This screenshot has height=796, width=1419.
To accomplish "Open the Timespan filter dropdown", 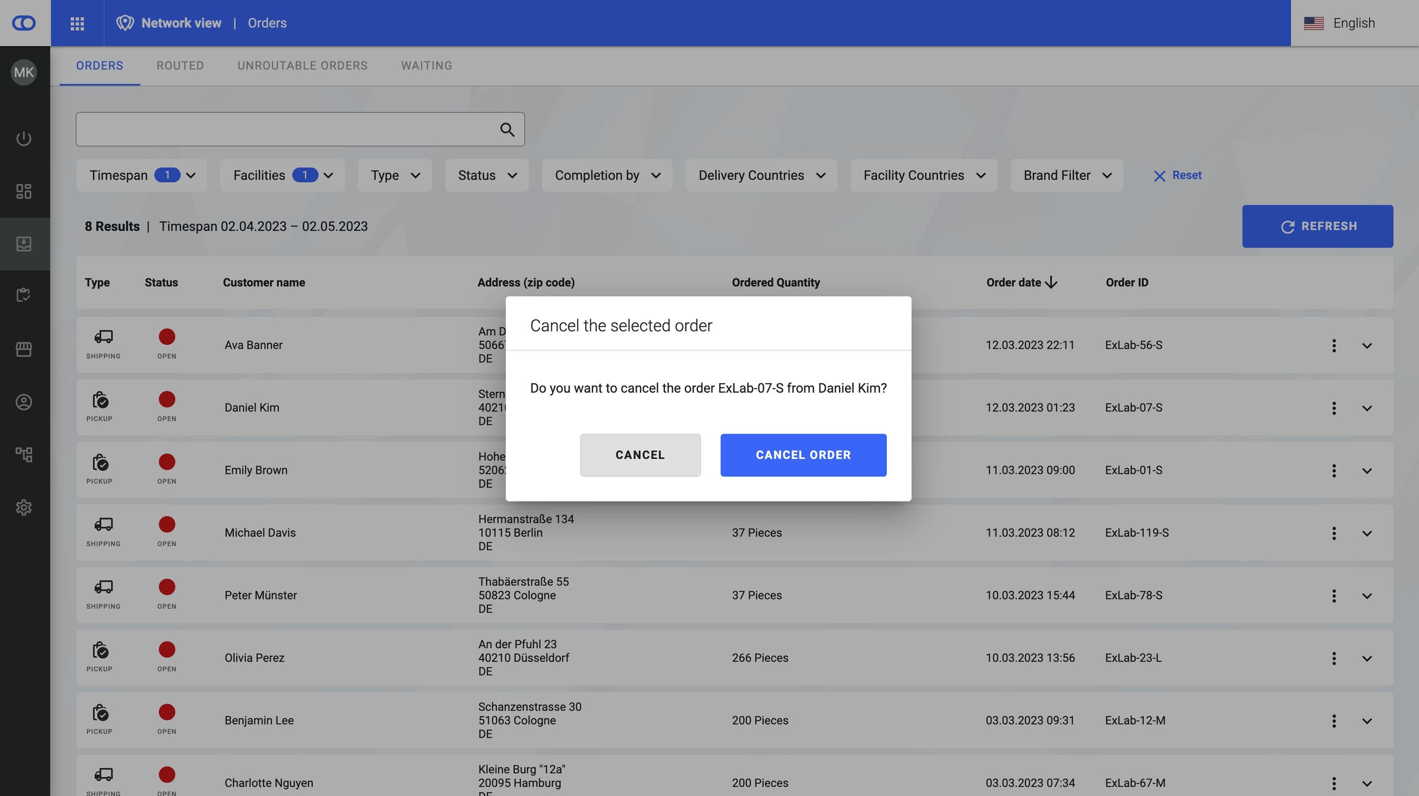I will (142, 176).
